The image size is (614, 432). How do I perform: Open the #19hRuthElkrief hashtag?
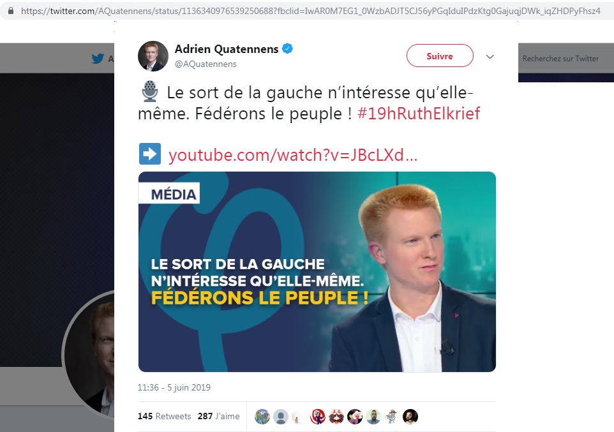419,114
